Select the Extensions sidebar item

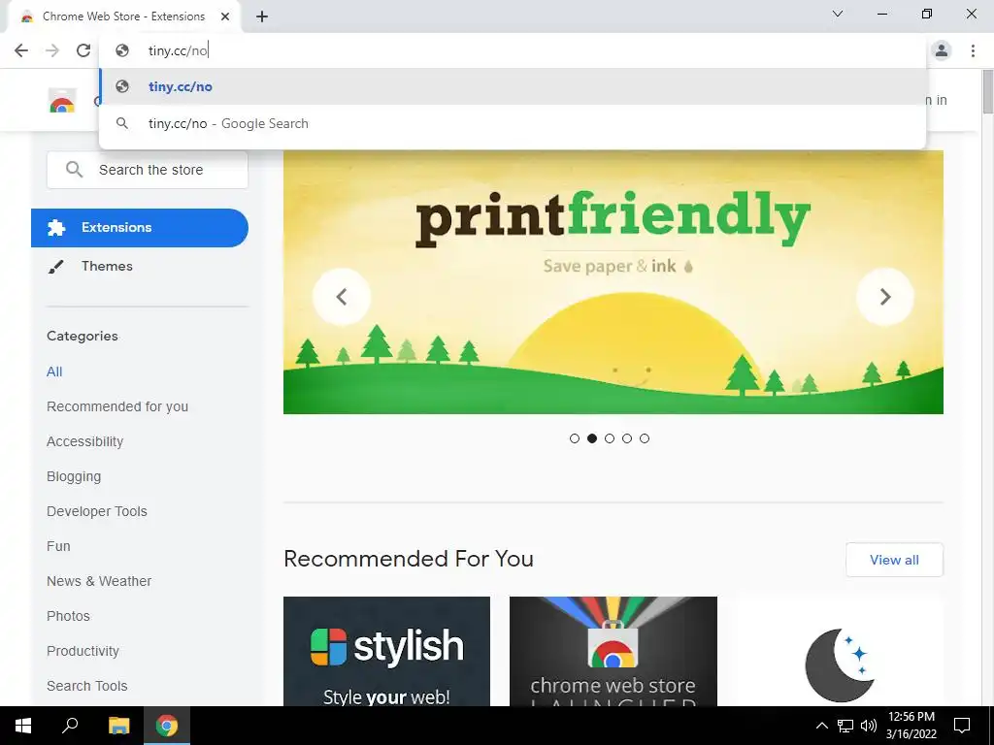click(140, 227)
